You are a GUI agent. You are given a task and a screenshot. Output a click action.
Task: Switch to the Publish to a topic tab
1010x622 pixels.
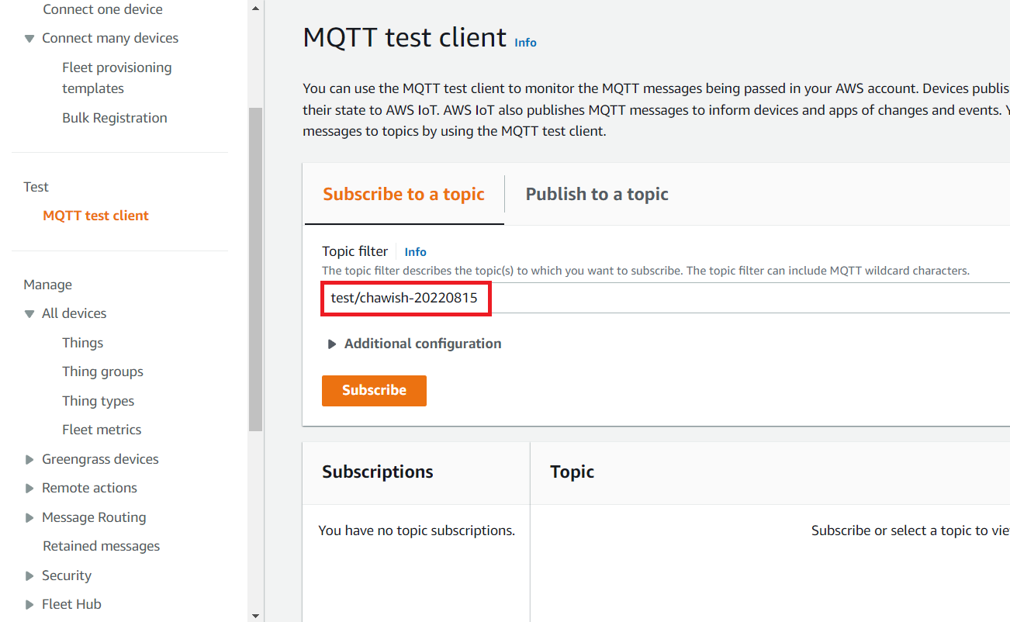[x=597, y=194]
